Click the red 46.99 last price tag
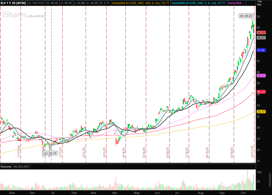The width and height of the screenshot is (272, 195). pyautogui.click(x=261, y=32)
